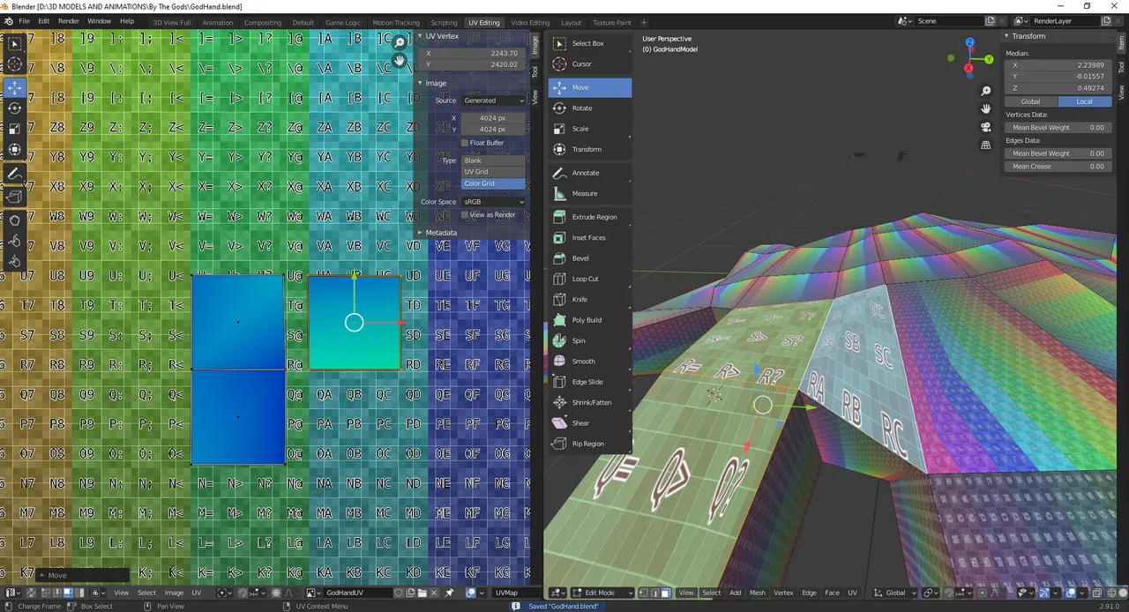
Task: Select the Knife tool
Action: [589, 299]
